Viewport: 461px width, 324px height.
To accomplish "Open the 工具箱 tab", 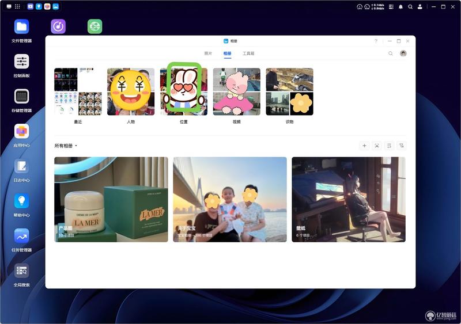I will tap(248, 54).
